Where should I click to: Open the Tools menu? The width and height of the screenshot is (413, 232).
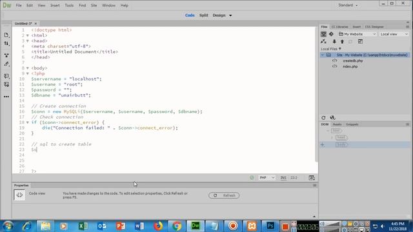coord(69,5)
